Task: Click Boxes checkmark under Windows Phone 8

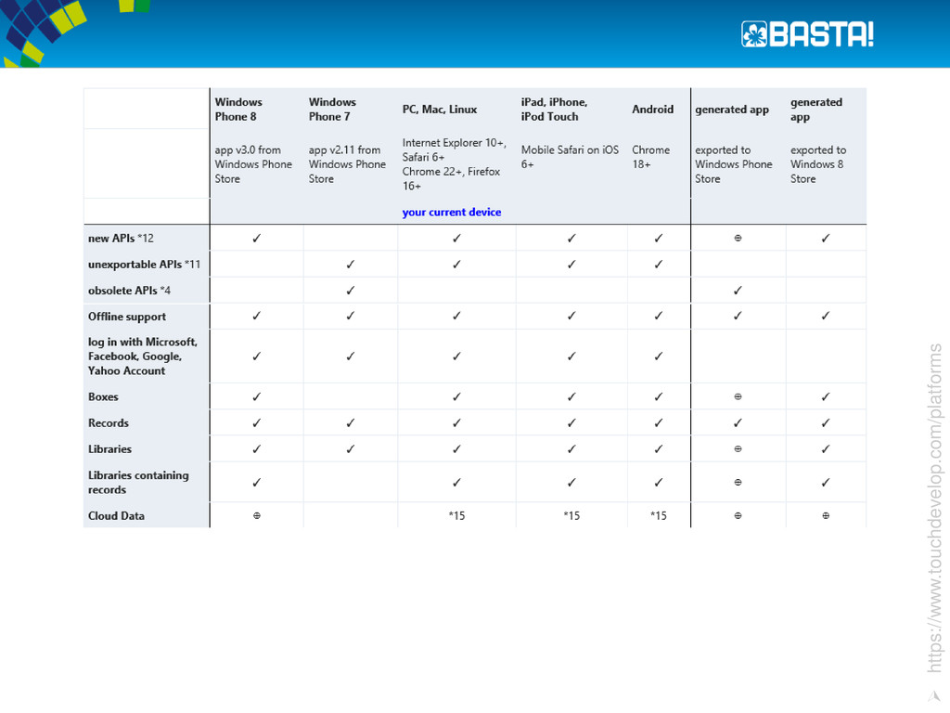Action: click(256, 397)
